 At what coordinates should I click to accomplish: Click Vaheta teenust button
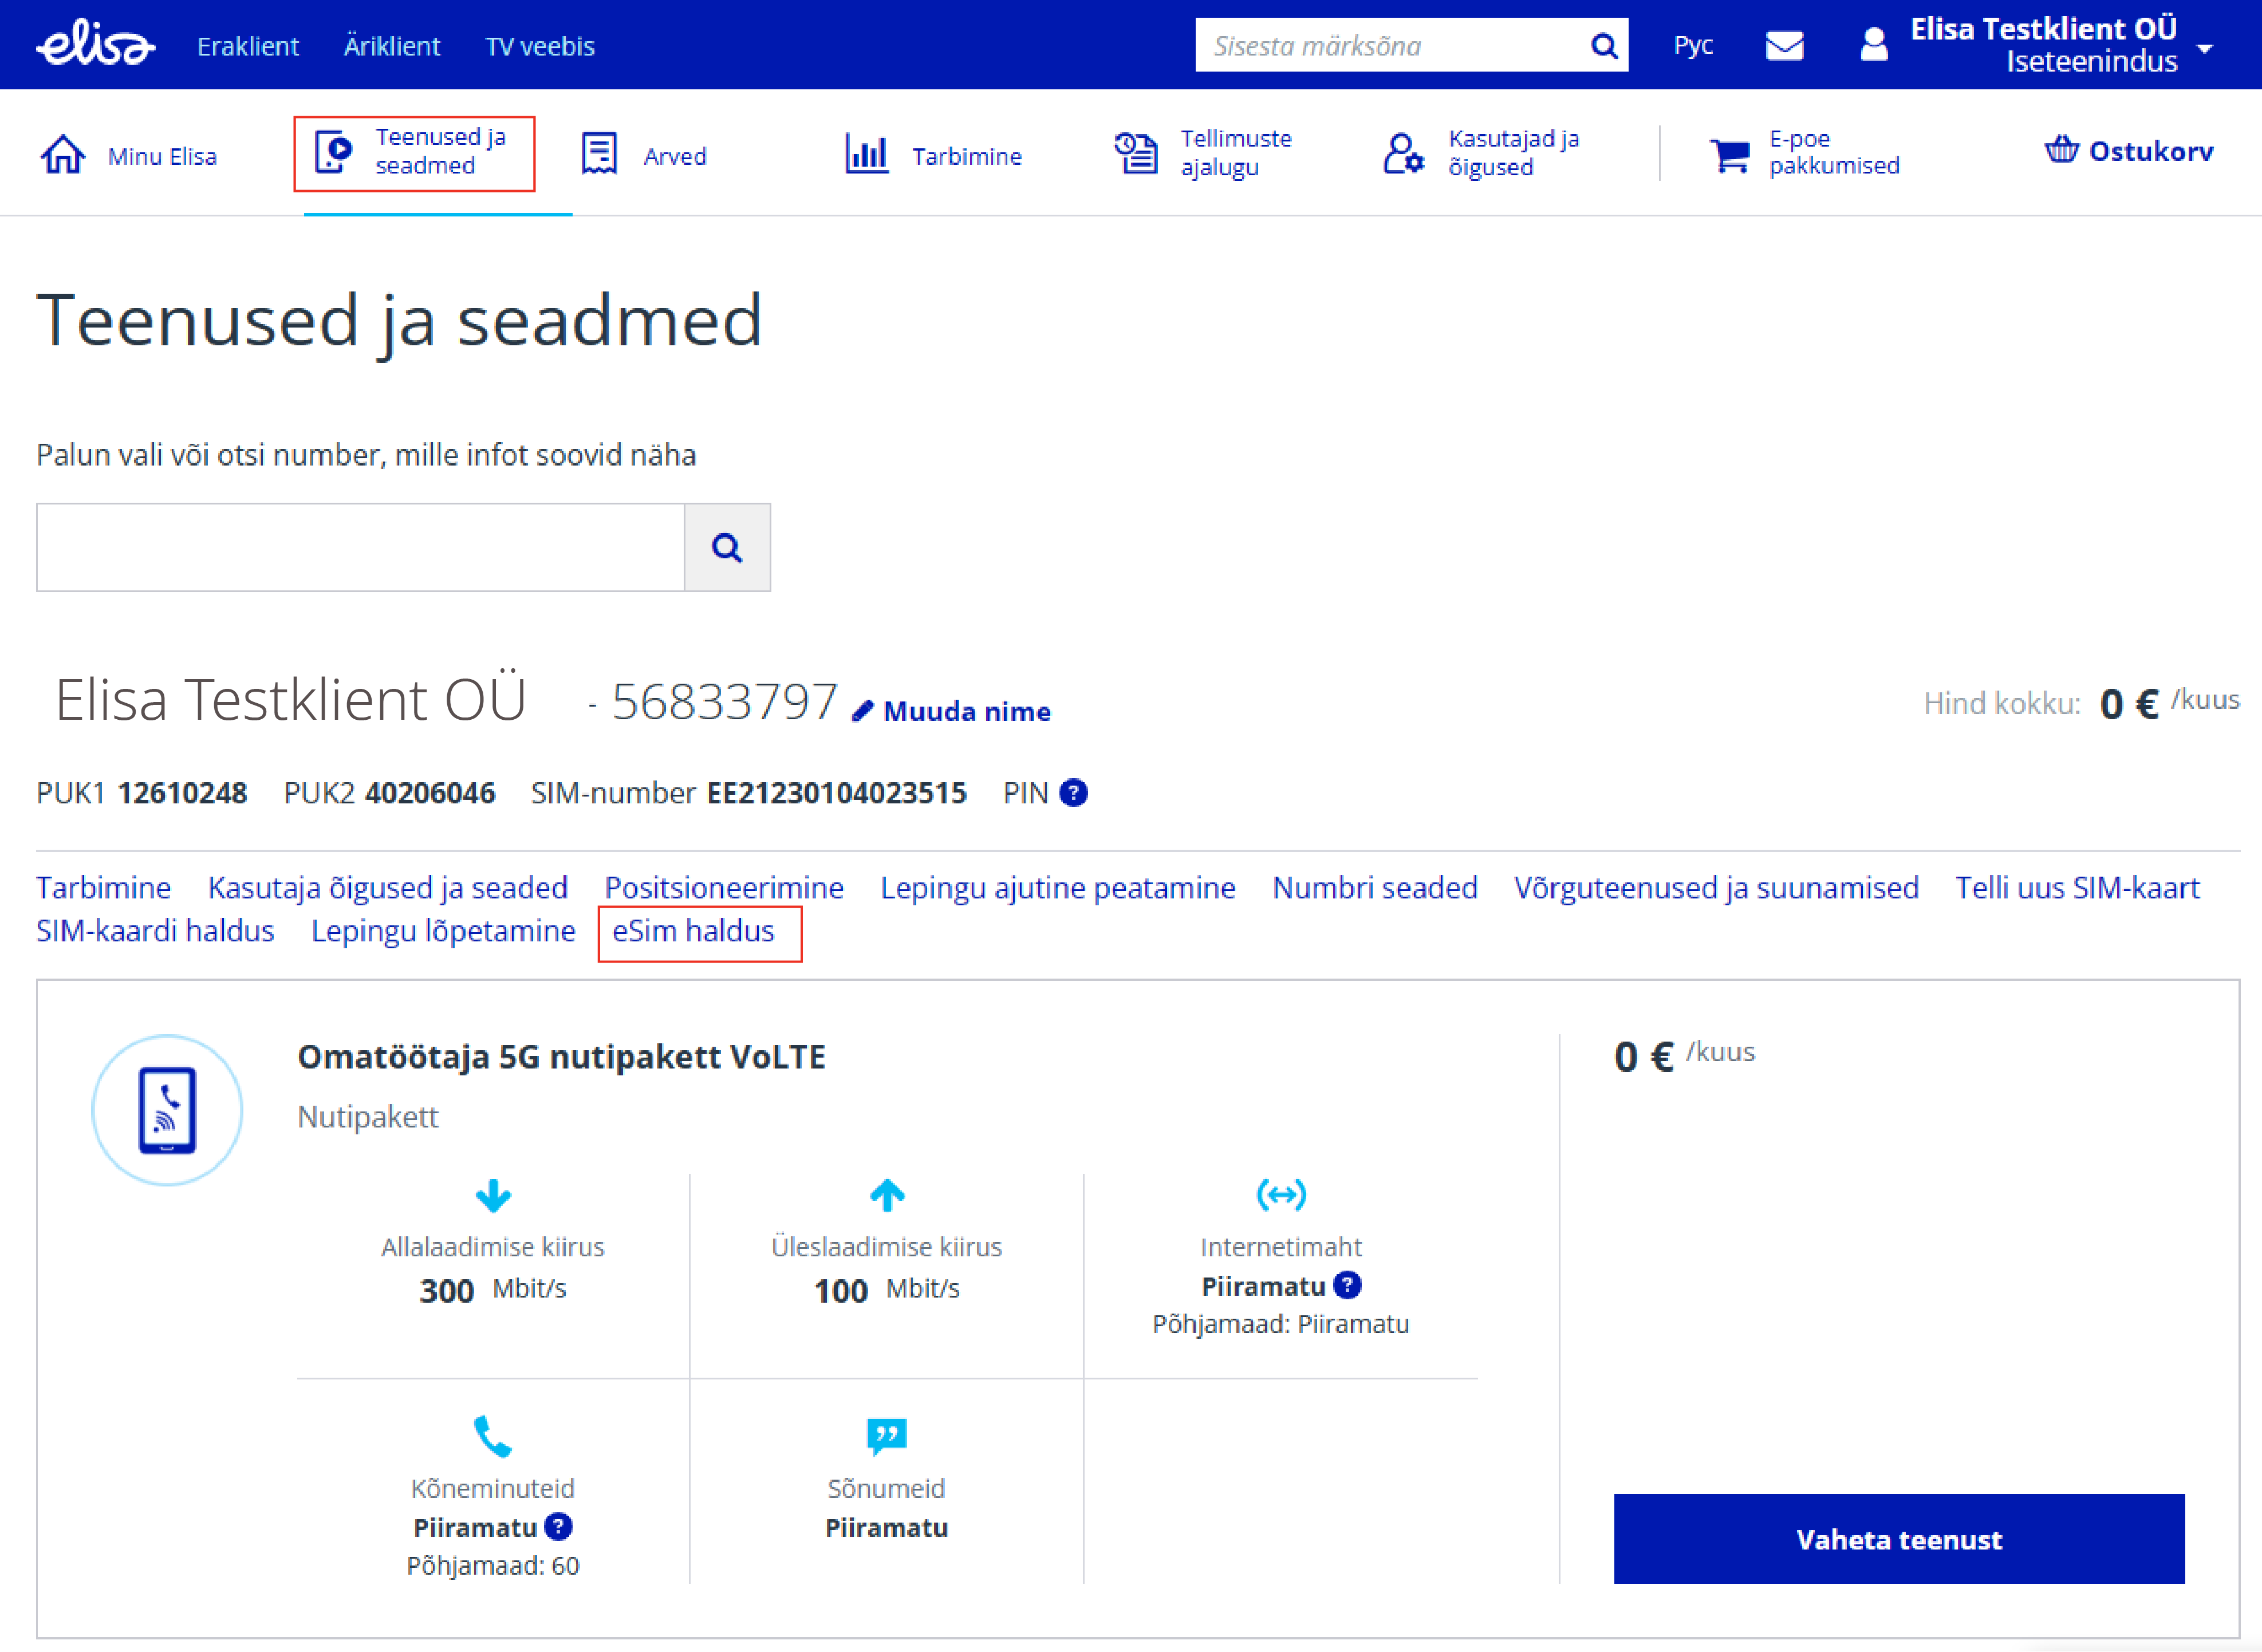coord(1898,1539)
